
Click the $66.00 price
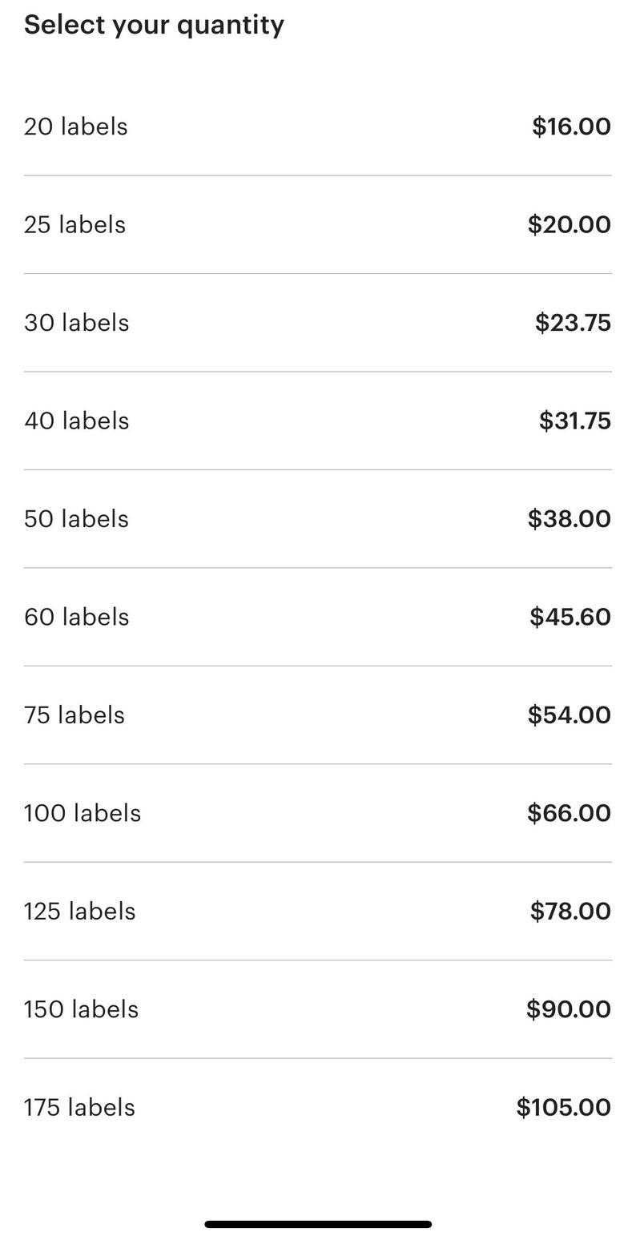click(x=569, y=813)
